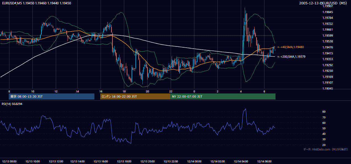Click hour marker 14 under the price chart
This screenshot has width=351, height=164.
pyautogui.click(x=77, y=91)
